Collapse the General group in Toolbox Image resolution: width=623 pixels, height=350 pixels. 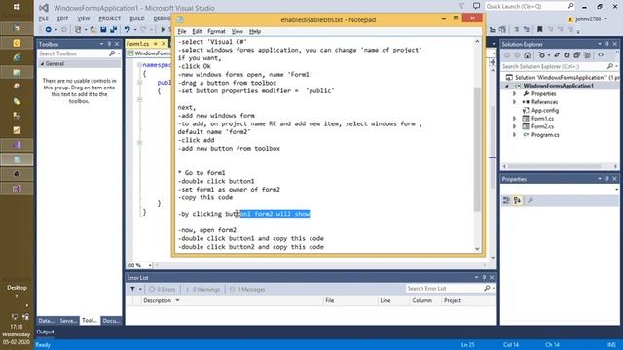pos(42,64)
